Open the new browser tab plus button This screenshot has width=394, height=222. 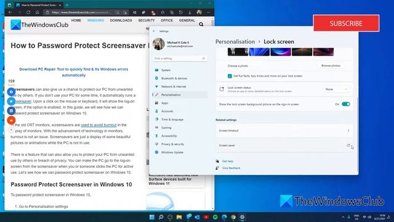point(67,5)
